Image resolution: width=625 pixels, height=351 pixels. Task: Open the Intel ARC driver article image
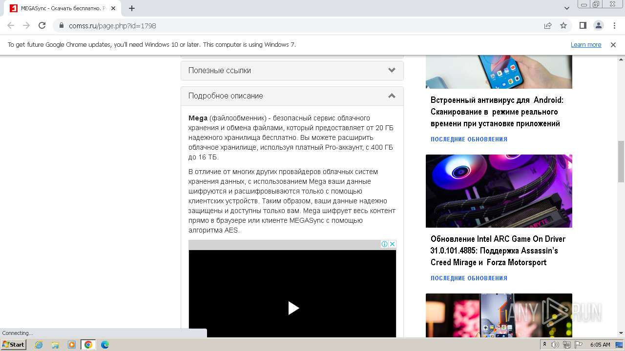click(499, 191)
